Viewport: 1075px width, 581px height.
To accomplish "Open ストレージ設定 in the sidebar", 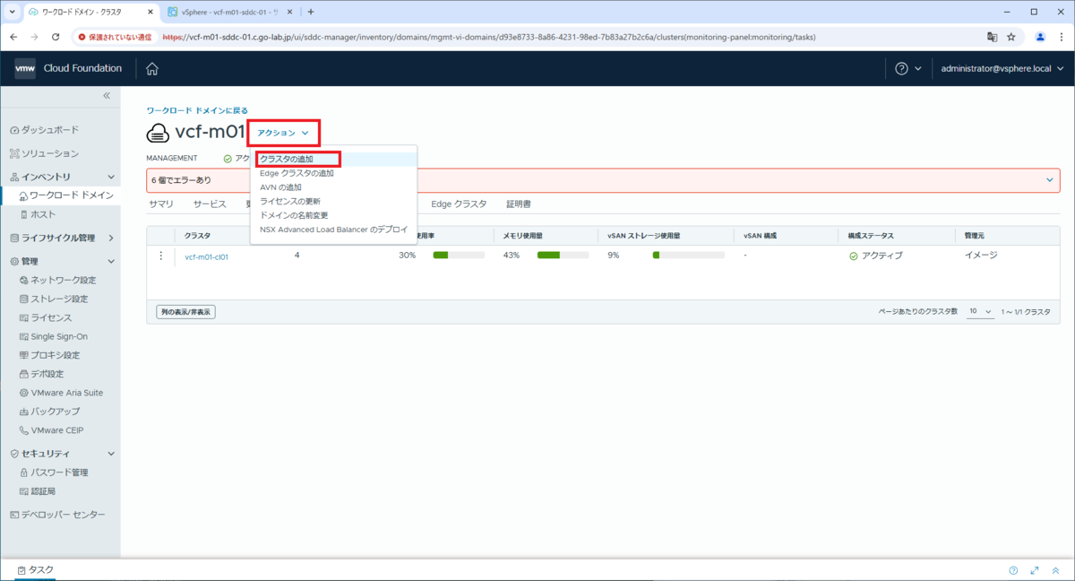I will pos(54,299).
